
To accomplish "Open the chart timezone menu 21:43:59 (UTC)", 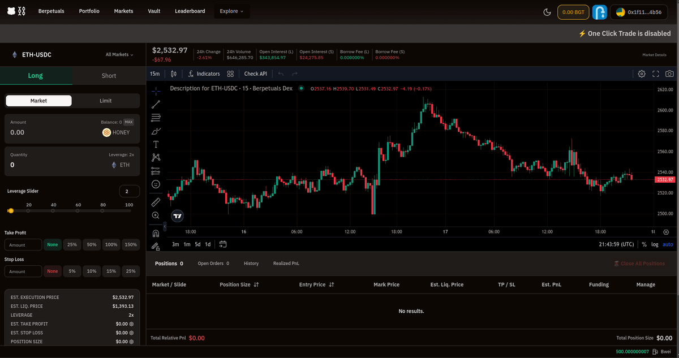I will [617, 244].
